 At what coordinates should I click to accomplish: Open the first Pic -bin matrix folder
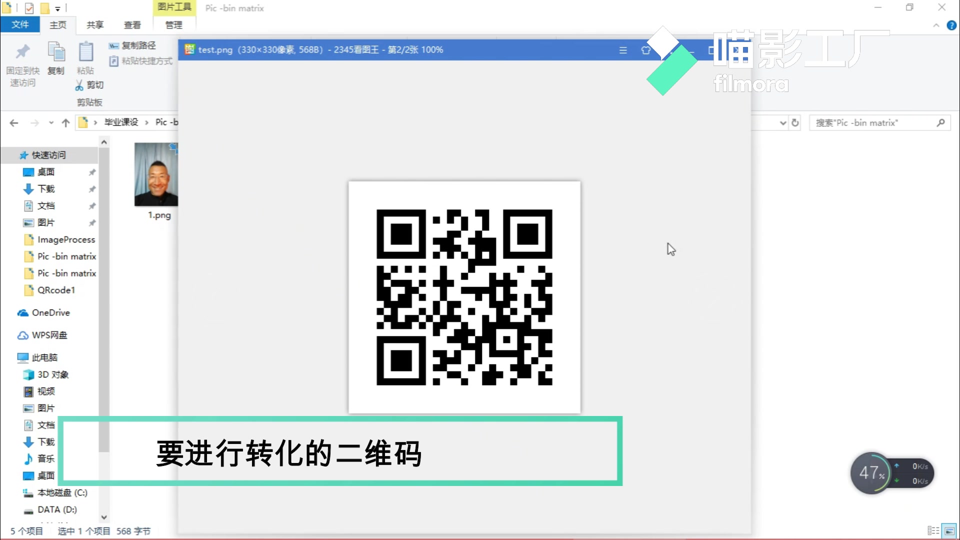(60, 256)
